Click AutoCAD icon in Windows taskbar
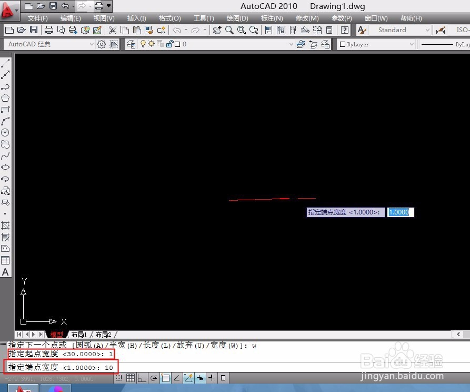Screen dimensions: 470x392 click(x=23, y=388)
